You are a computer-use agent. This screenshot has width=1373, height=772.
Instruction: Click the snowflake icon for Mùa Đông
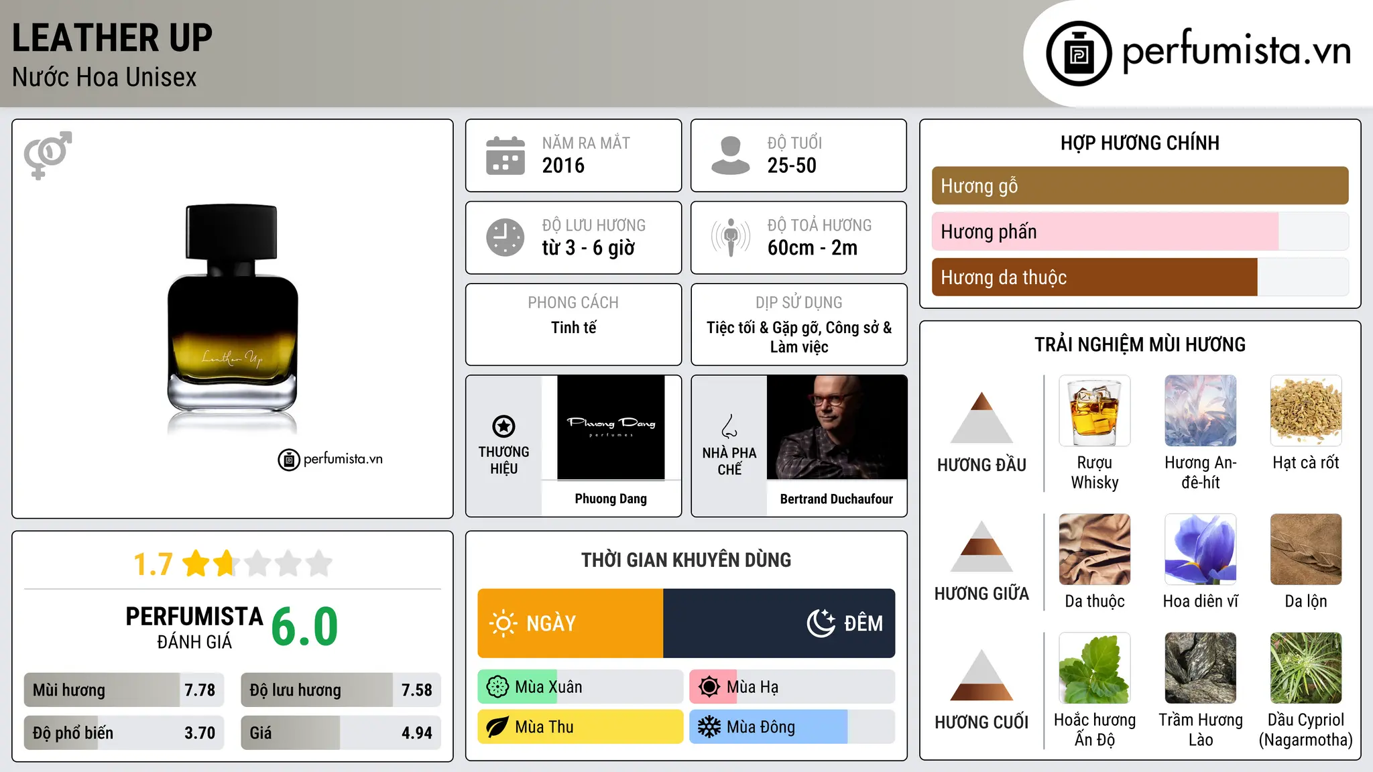(709, 727)
